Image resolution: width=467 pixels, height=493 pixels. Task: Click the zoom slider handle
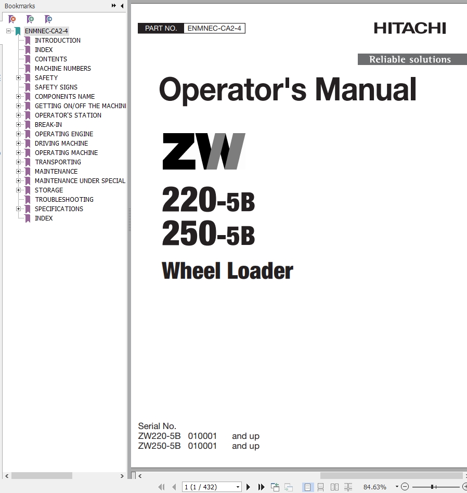[x=433, y=487]
